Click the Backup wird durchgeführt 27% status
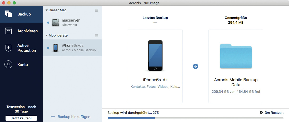Screen dimensions: 289x122 coord(133,113)
